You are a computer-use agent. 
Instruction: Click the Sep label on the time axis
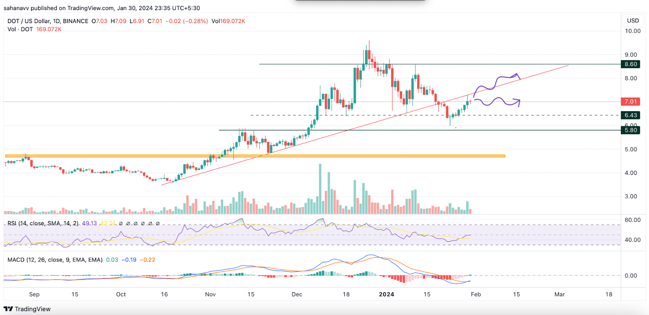tap(34, 294)
